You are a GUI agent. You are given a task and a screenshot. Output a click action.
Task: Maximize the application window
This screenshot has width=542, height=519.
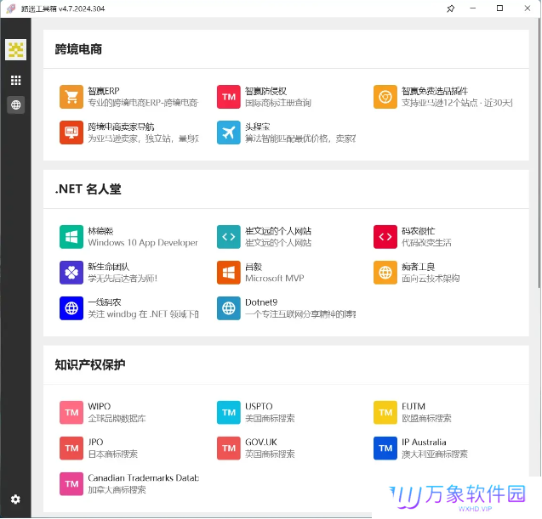click(499, 8)
